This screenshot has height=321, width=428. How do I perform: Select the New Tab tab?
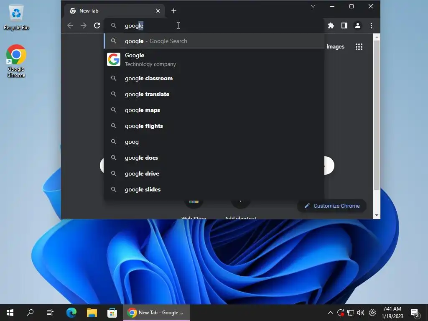point(115,11)
